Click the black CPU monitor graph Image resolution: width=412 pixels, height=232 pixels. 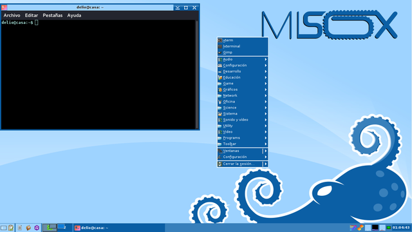(375, 227)
